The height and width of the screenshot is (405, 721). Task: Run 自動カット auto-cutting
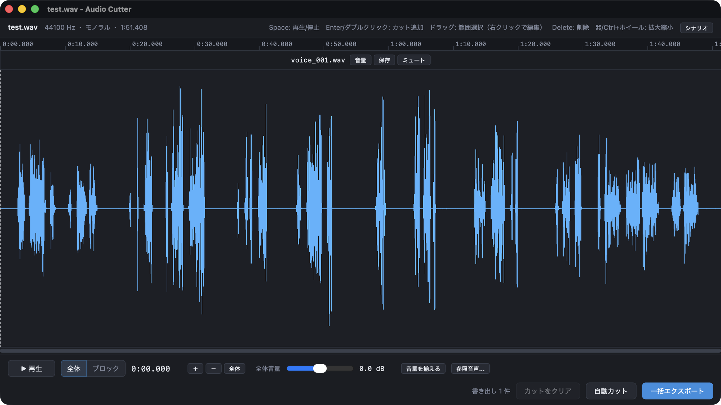611,391
